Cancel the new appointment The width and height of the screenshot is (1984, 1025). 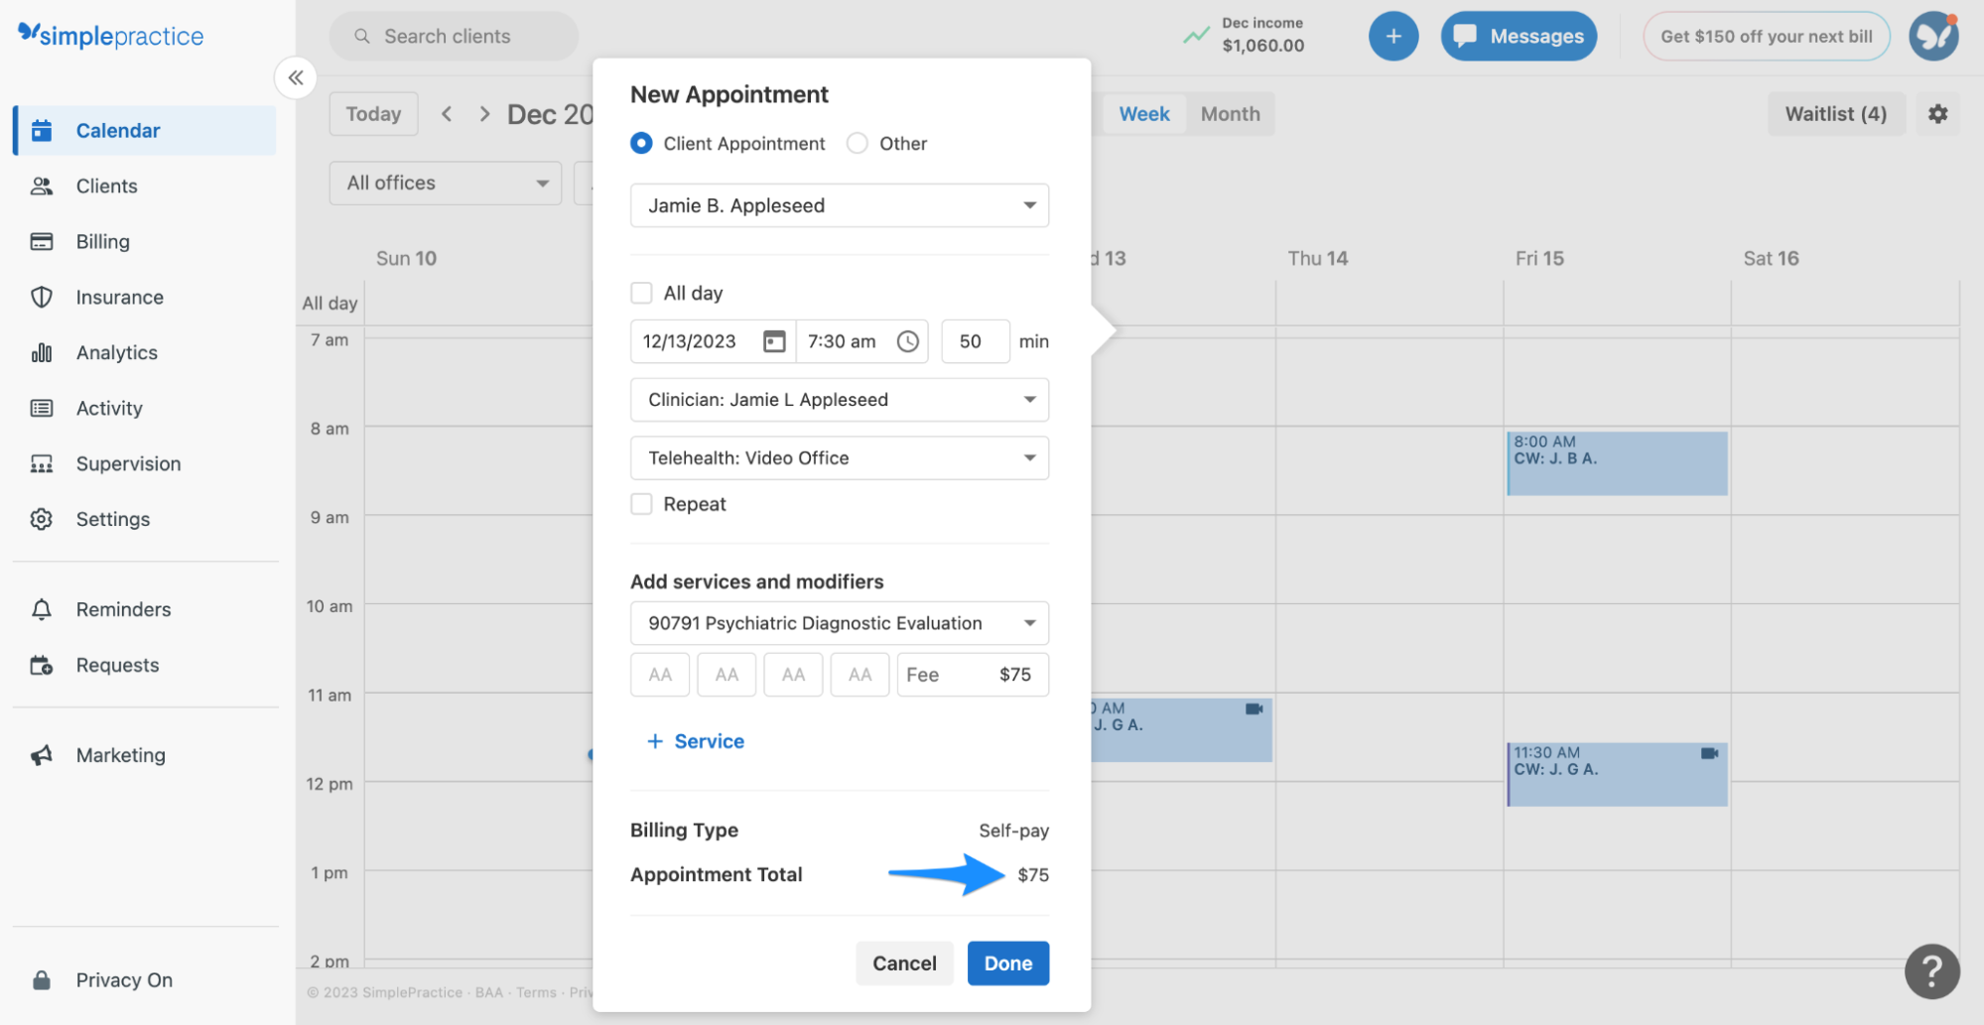[904, 963]
